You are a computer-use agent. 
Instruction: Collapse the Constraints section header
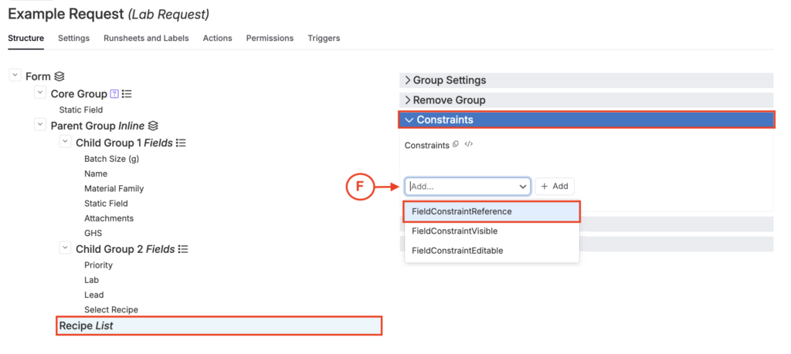(587, 120)
